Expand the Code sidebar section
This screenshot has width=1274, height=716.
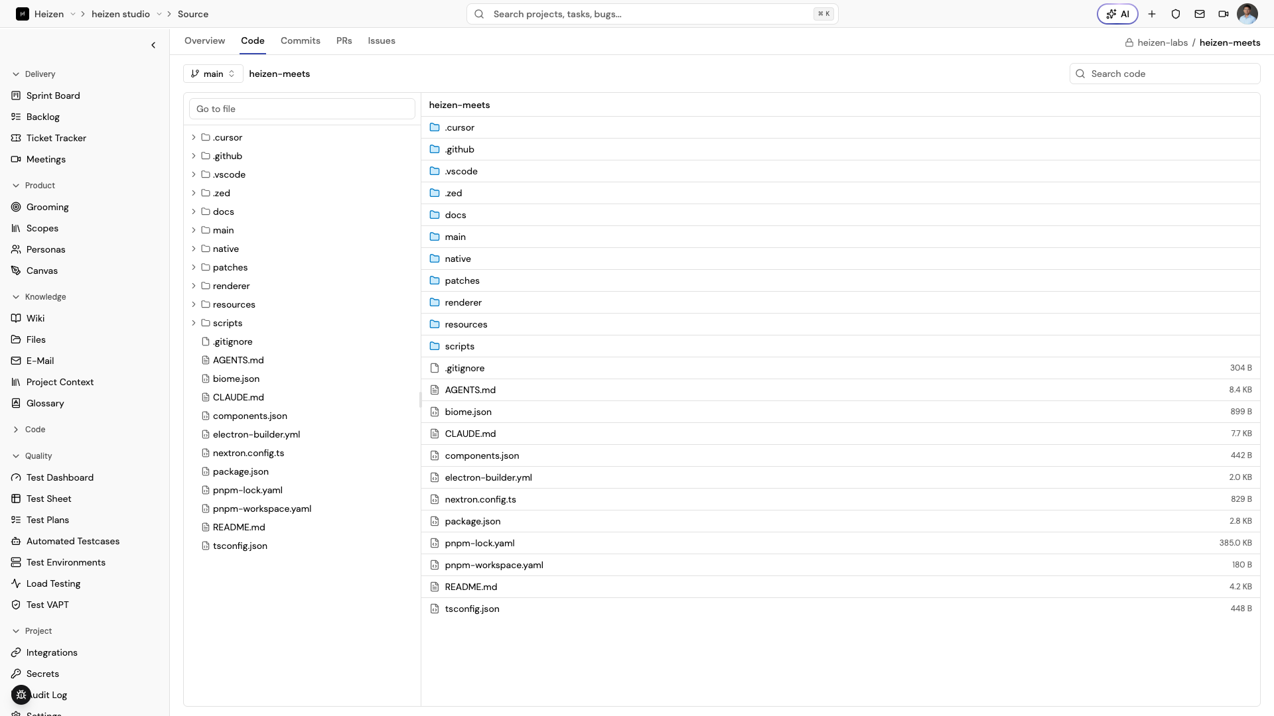(29, 430)
